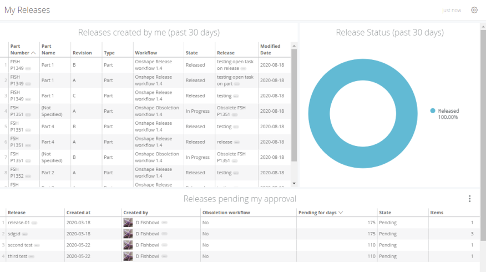Image resolution: width=486 pixels, height=272 pixels.
Task: Open ellipsis after 'release' in row 6
Action: pyautogui.click(x=236, y=142)
